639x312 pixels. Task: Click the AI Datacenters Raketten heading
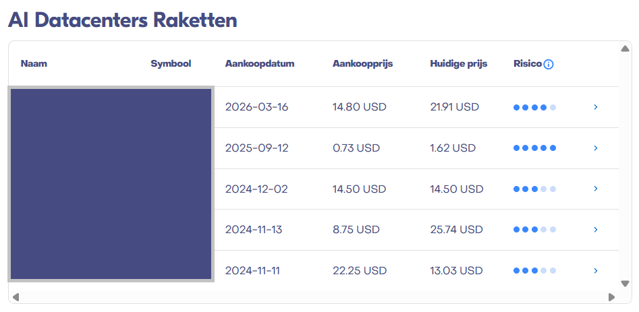122,20
